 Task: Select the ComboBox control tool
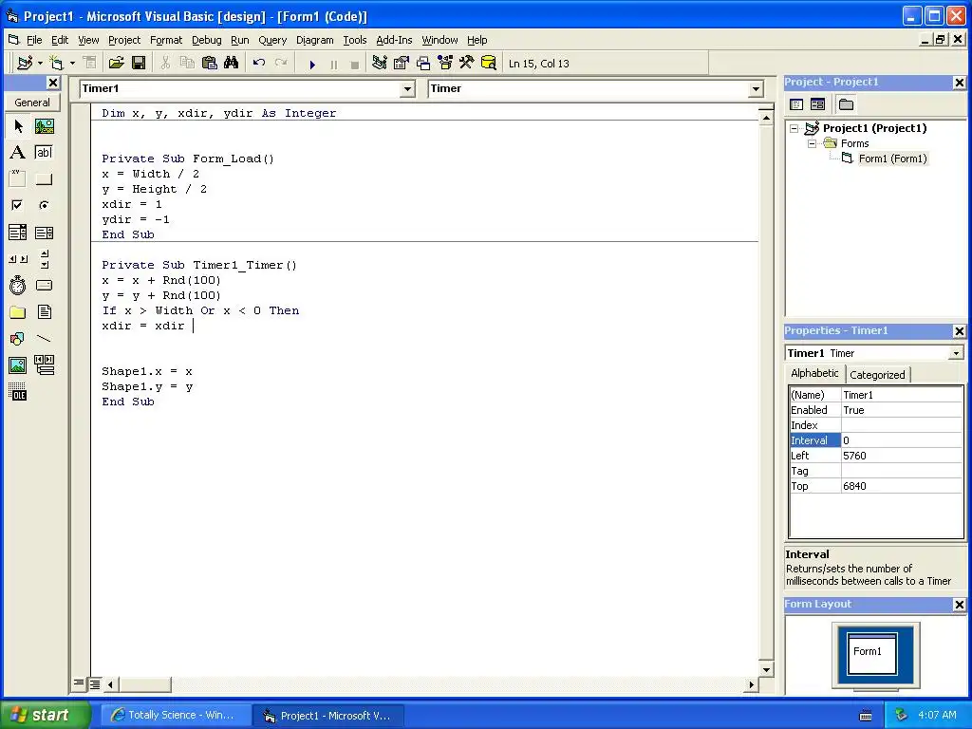(x=18, y=233)
